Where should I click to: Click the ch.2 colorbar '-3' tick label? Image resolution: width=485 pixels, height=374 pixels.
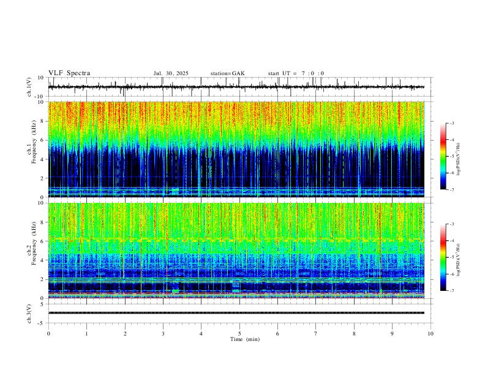tap(452, 224)
